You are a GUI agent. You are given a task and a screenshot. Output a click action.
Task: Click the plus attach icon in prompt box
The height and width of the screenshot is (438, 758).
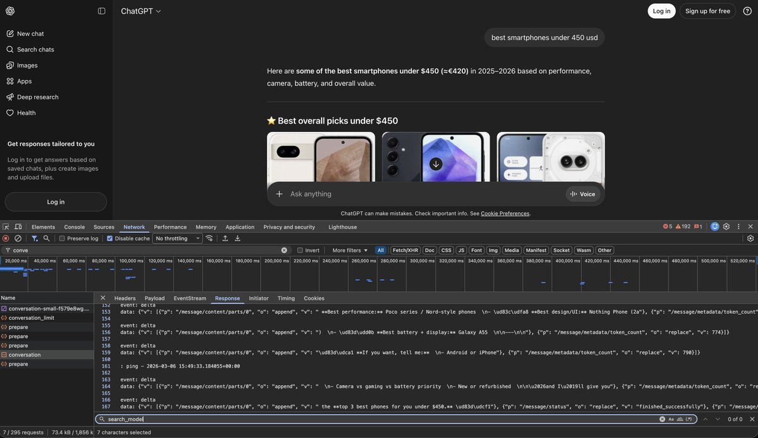[x=279, y=194]
